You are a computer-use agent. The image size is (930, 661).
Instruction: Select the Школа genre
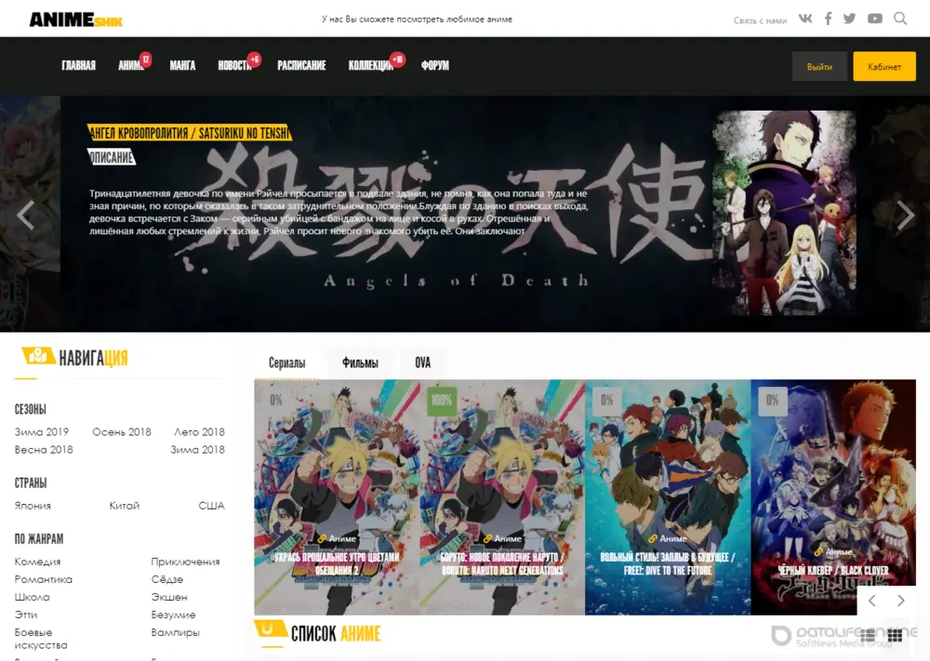pos(32,597)
